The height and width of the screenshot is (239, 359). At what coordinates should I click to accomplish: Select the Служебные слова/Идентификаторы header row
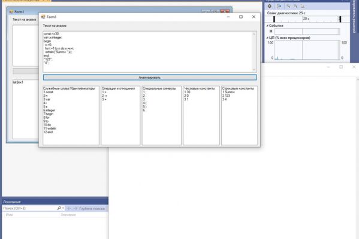[x=71, y=88]
